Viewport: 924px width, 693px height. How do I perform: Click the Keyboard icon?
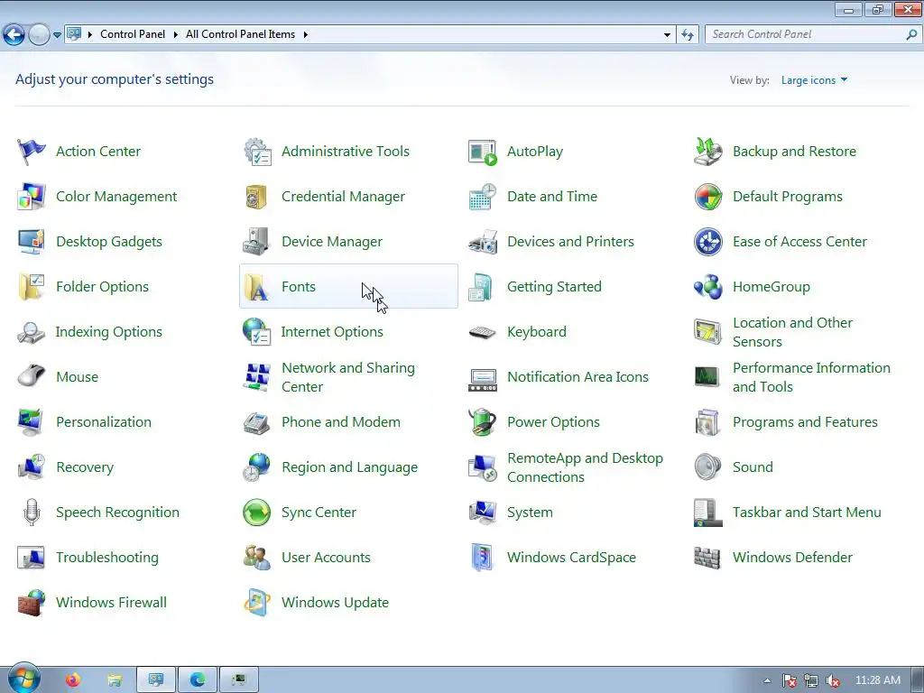click(483, 332)
